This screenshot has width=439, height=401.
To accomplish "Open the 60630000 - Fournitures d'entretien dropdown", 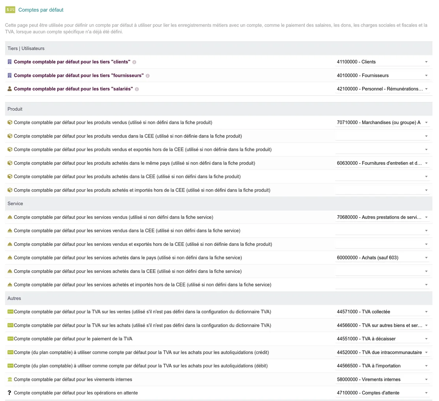I will click(x=382, y=163).
